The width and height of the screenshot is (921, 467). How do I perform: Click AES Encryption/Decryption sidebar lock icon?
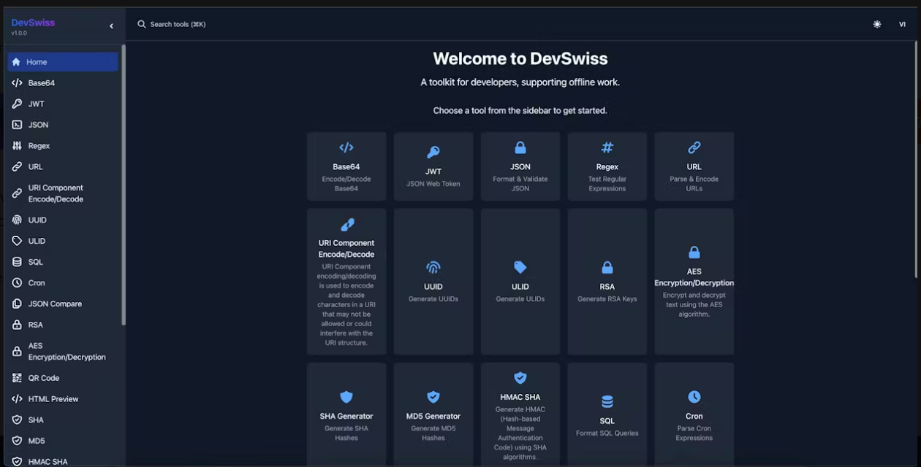click(x=17, y=352)
